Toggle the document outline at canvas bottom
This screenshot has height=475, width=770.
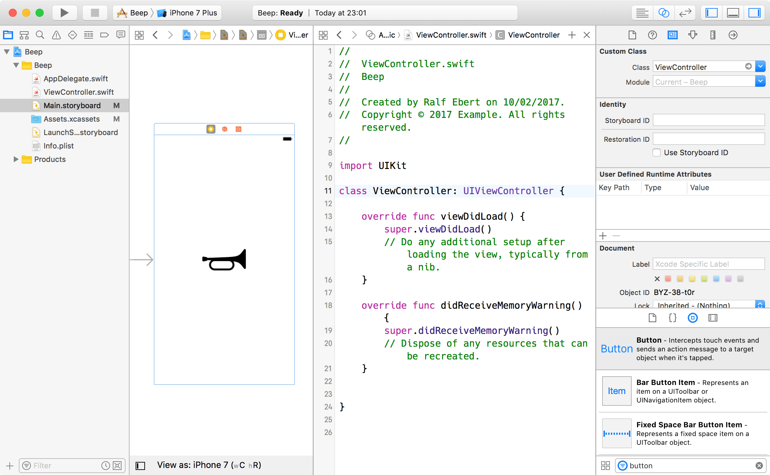pyautogui.click(x=140, y=466)
